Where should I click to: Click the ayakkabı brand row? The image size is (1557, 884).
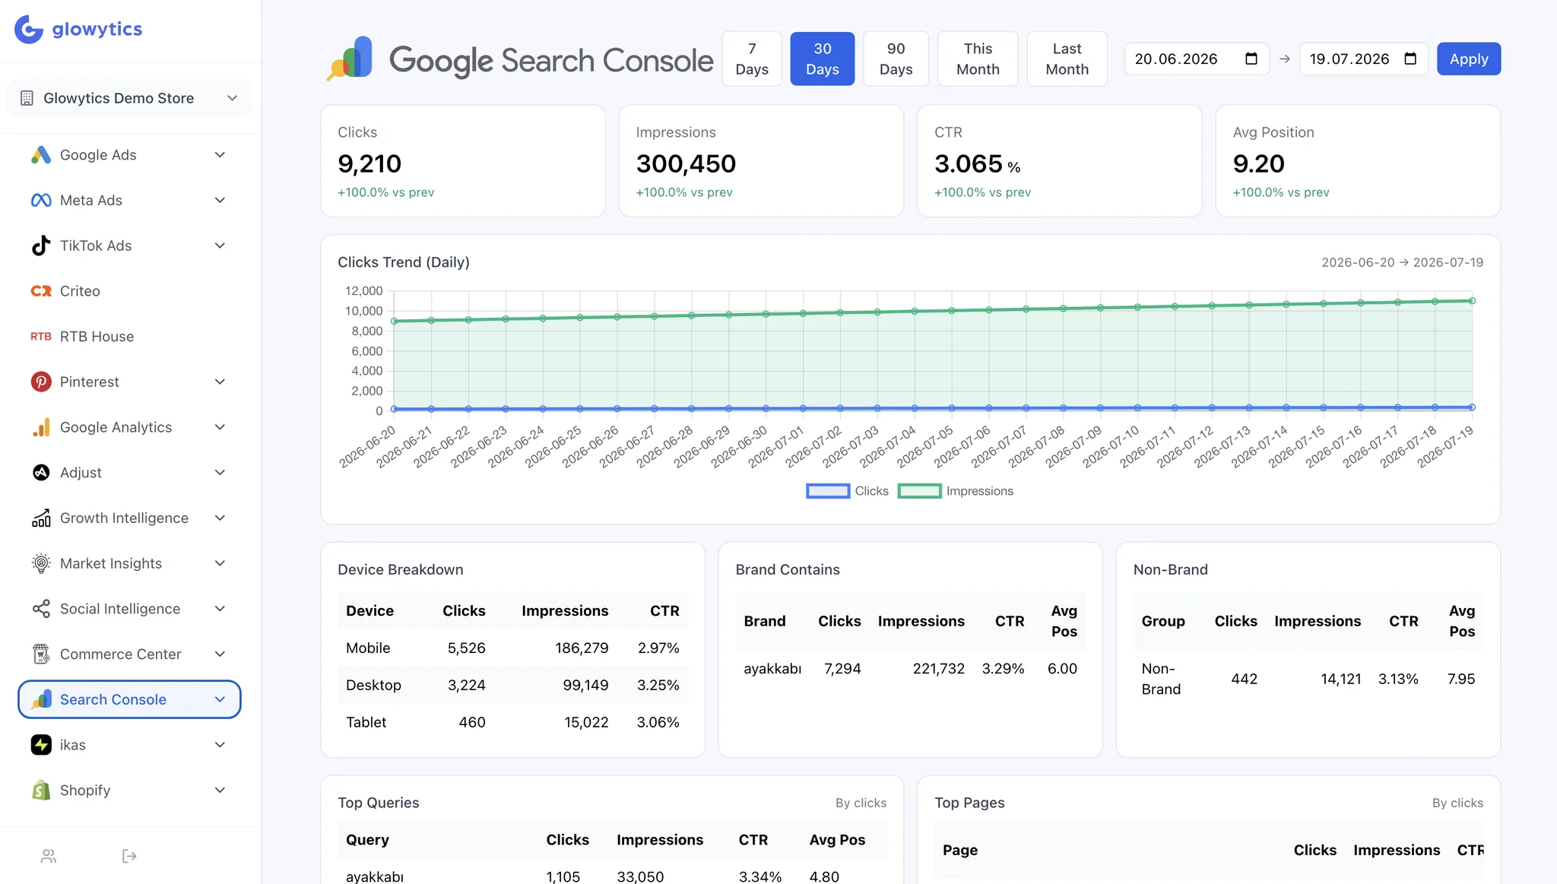(x=910, y=669)
